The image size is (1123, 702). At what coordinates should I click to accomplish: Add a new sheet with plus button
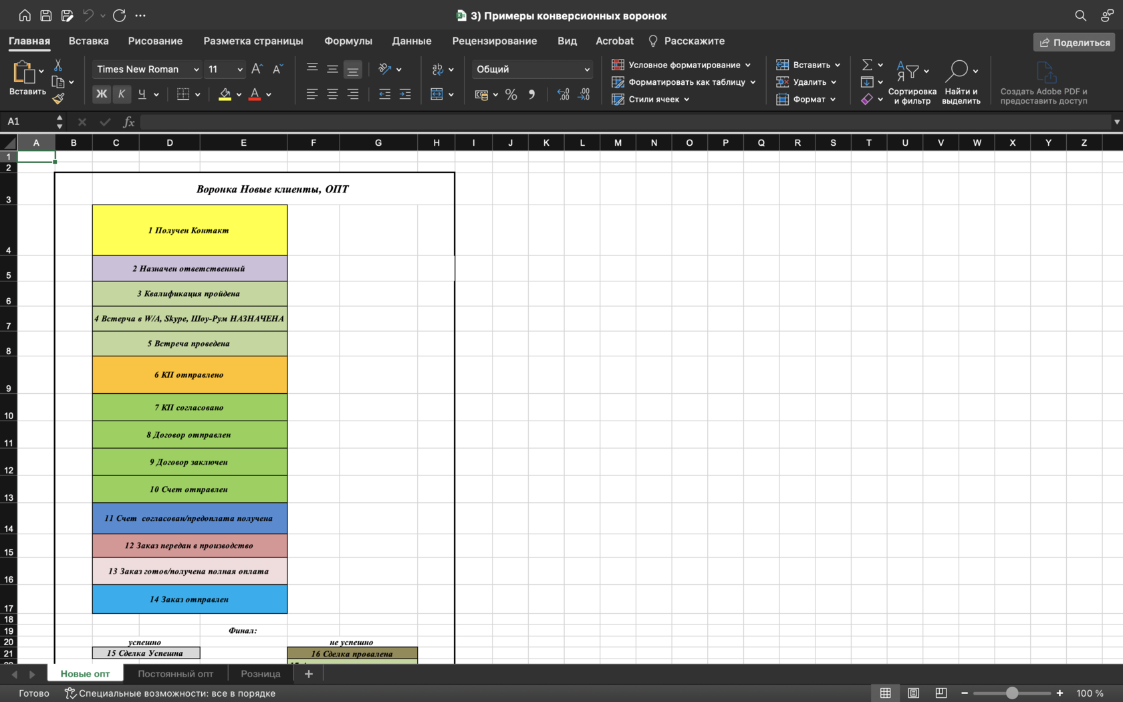309,674
